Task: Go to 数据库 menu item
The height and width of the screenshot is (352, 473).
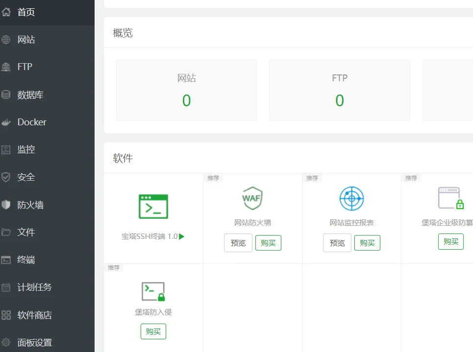Action: 30,94
